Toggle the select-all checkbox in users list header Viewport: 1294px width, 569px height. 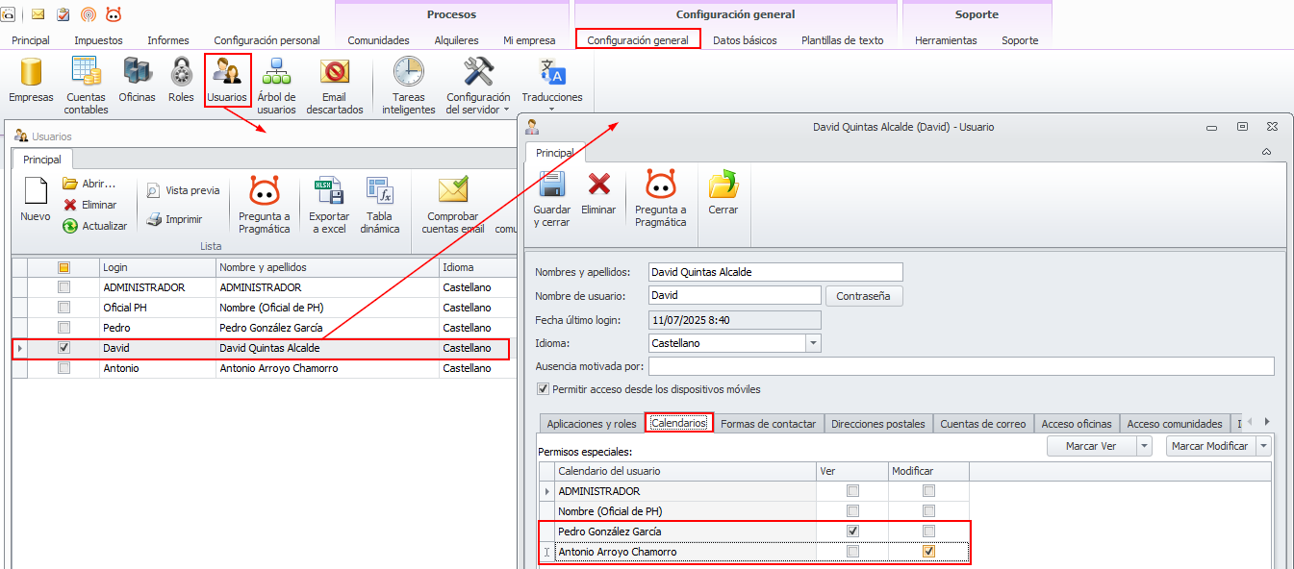[x=63, y=267]
